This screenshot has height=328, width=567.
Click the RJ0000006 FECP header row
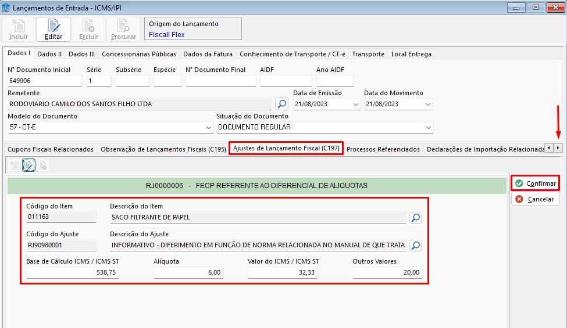click(x=256, y=185)
